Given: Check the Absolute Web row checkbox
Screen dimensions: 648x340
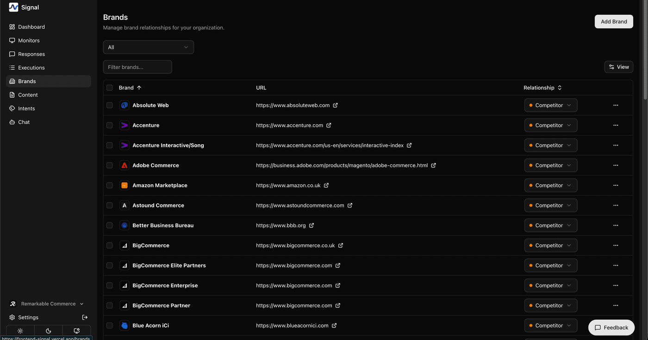Looking at the screenshot, I should (x=110, y=105).
